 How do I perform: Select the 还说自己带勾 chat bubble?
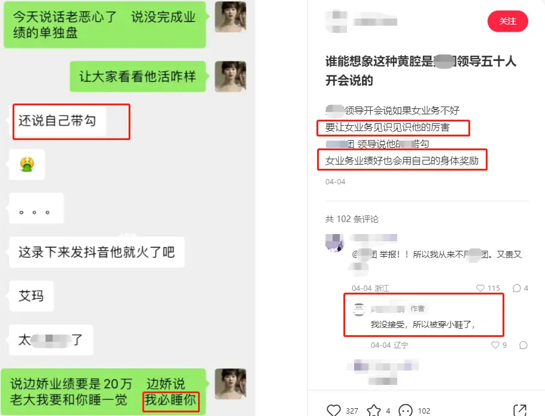[57, 121]
